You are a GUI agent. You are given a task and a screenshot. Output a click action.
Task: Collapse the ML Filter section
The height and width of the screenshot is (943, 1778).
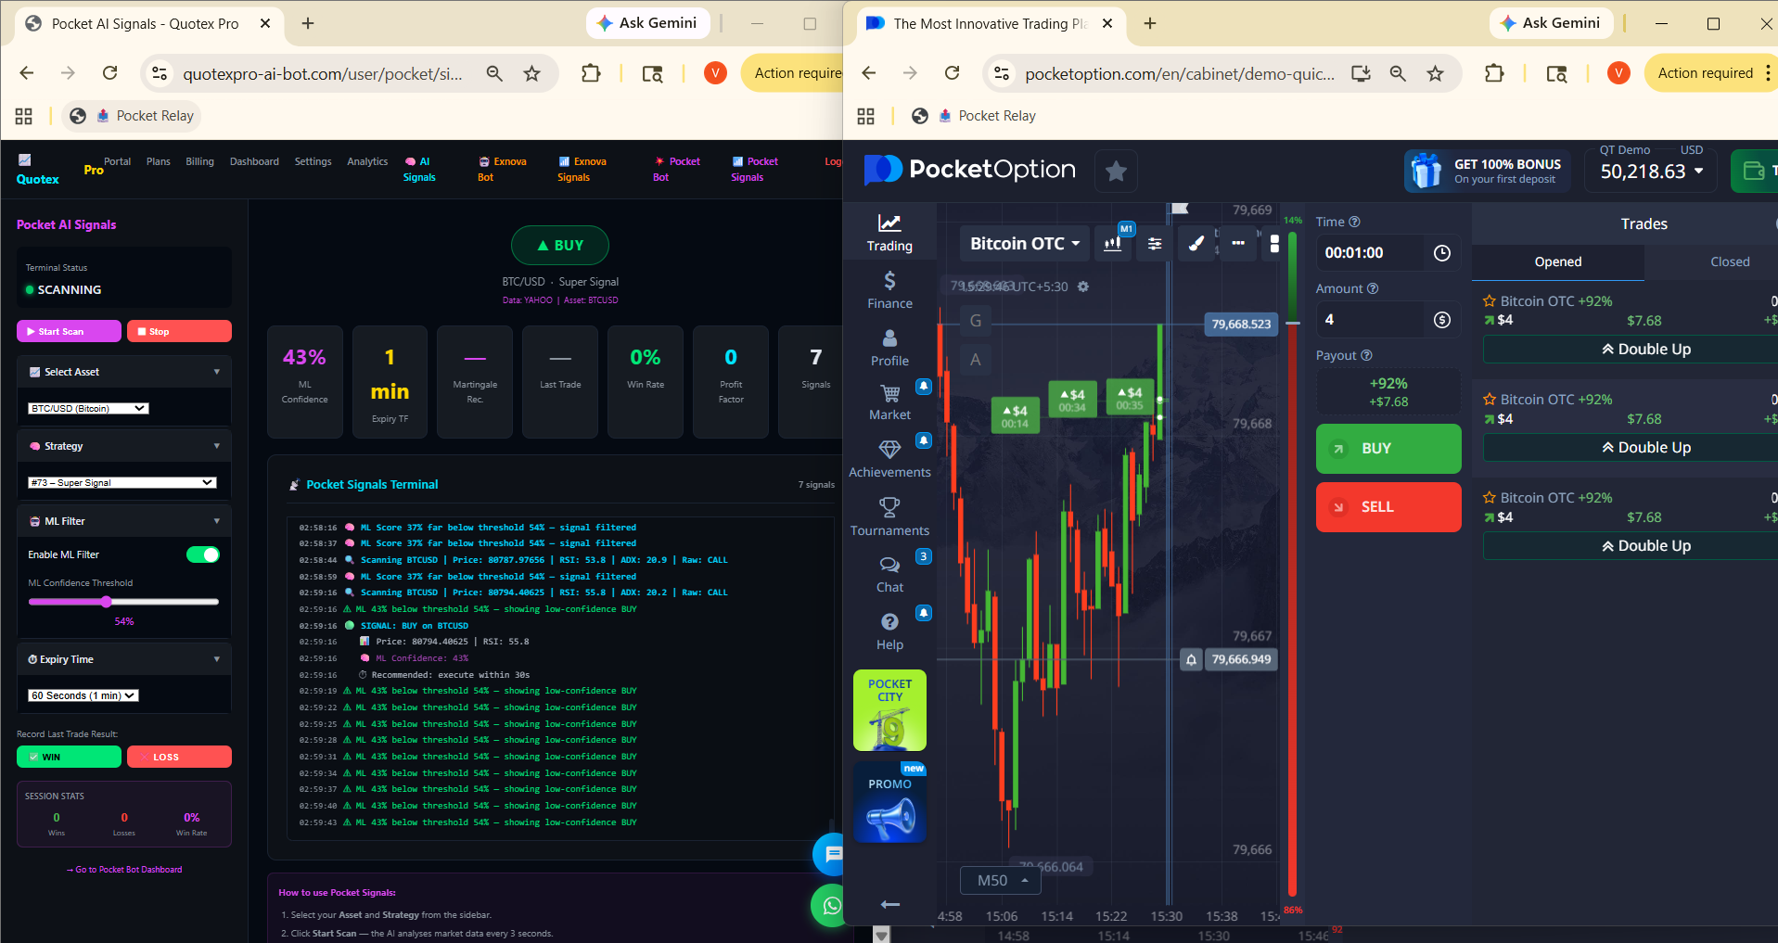[124, 521]
